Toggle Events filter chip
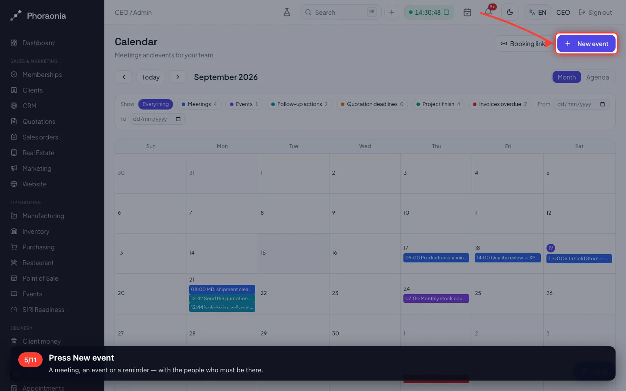 click(244, 104)
